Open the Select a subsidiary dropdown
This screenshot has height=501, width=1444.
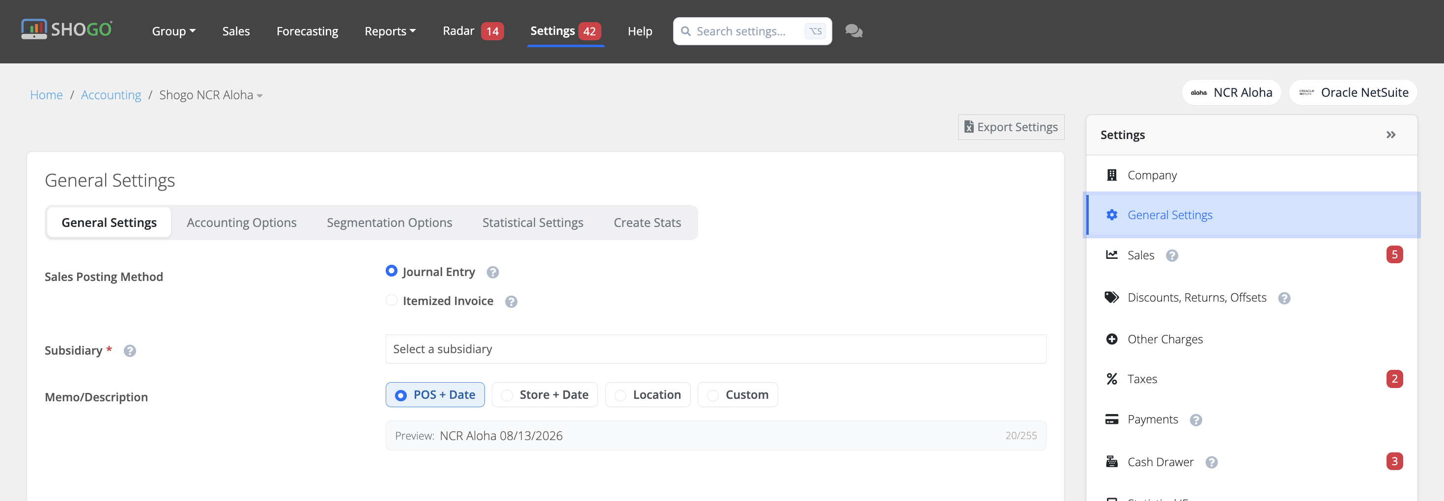coord(715,349)
